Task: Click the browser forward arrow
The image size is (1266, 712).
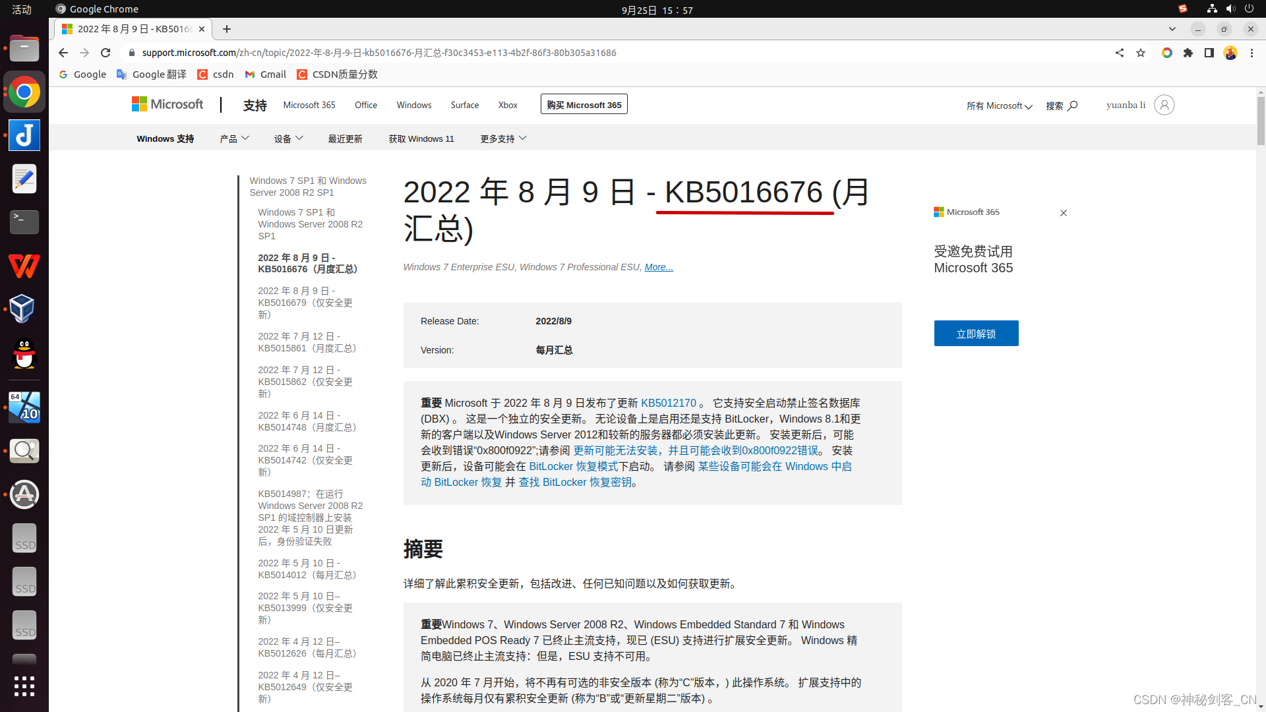Action: [84, 53]
